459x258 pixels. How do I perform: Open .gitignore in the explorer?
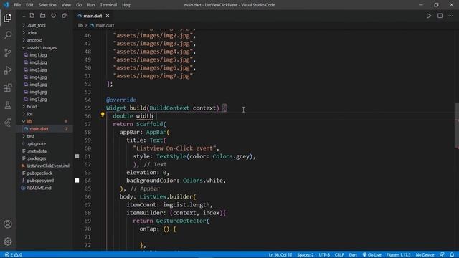pyautogui.click(x=37, y=143)
